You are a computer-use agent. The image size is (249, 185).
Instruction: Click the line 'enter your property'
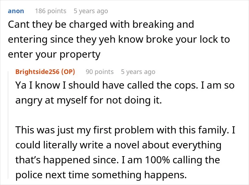[x=54, y=55]
